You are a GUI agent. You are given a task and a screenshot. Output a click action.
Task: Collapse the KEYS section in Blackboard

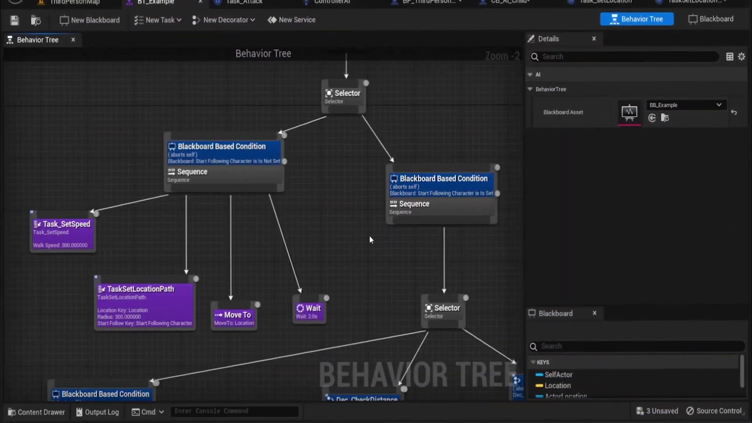[x=533, y=362]
